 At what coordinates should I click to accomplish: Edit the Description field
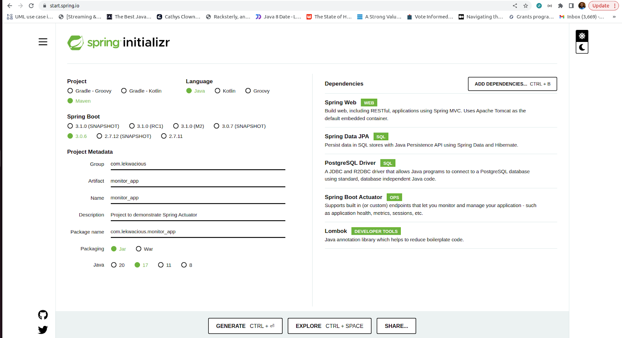198,215
